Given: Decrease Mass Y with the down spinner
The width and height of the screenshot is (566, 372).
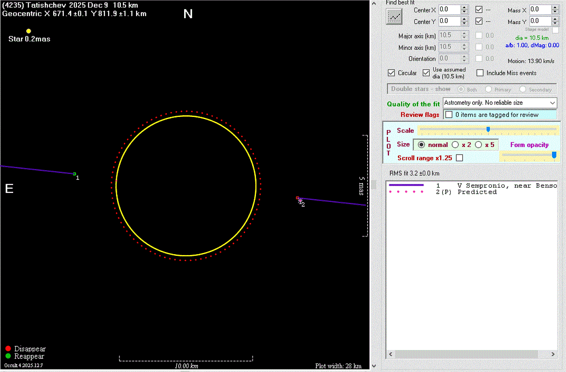Looking at the screenshot, I should 555,23.
